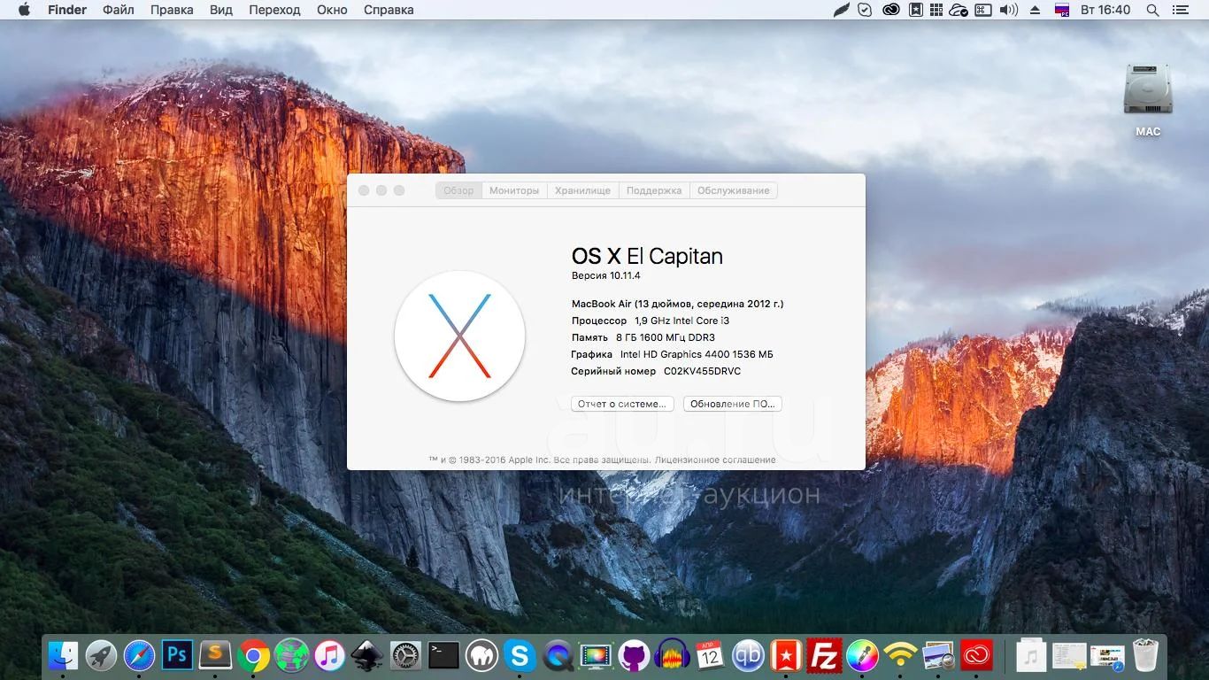Open GitHub Desktop octocat icon

[634, 655]
